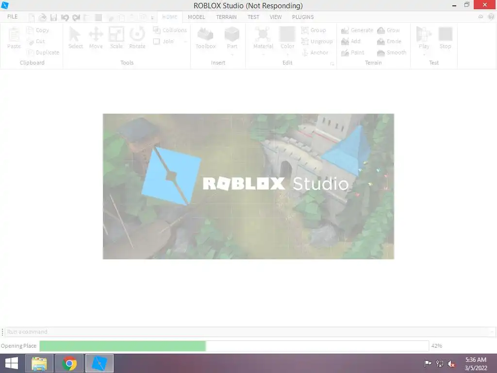Click the command bar drag handle
Image resolution: width=497 pixels, height=373 pixels.
click(2, 332)
